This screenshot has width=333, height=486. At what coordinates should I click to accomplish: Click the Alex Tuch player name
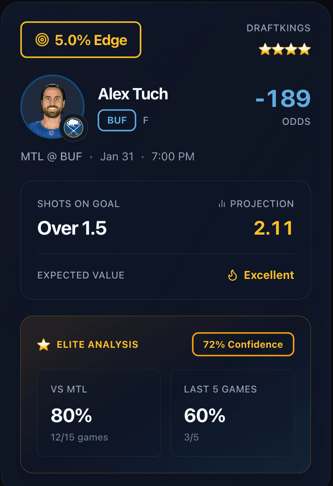[133, 94]
